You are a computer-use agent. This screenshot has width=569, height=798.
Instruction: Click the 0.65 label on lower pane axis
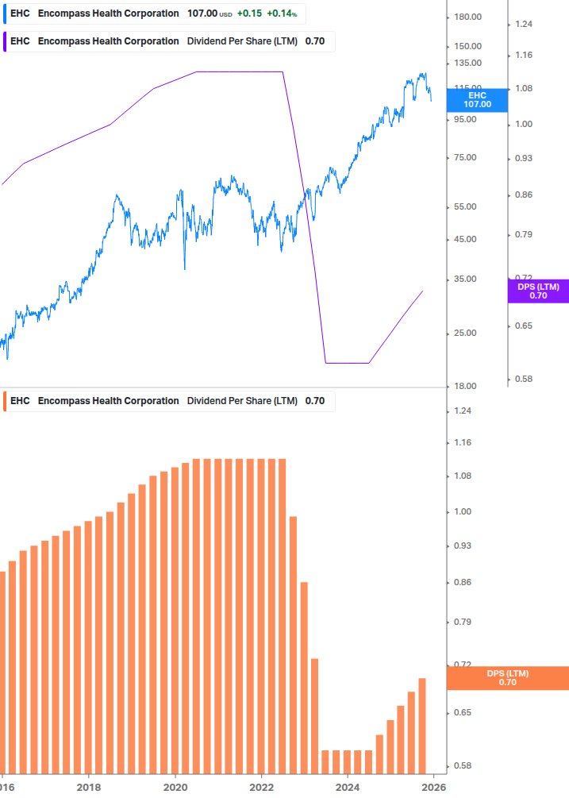pos(462,712)
